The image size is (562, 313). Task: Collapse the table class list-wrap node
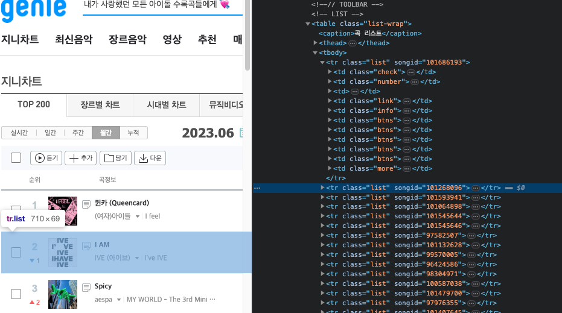click(x=307, y=24)
